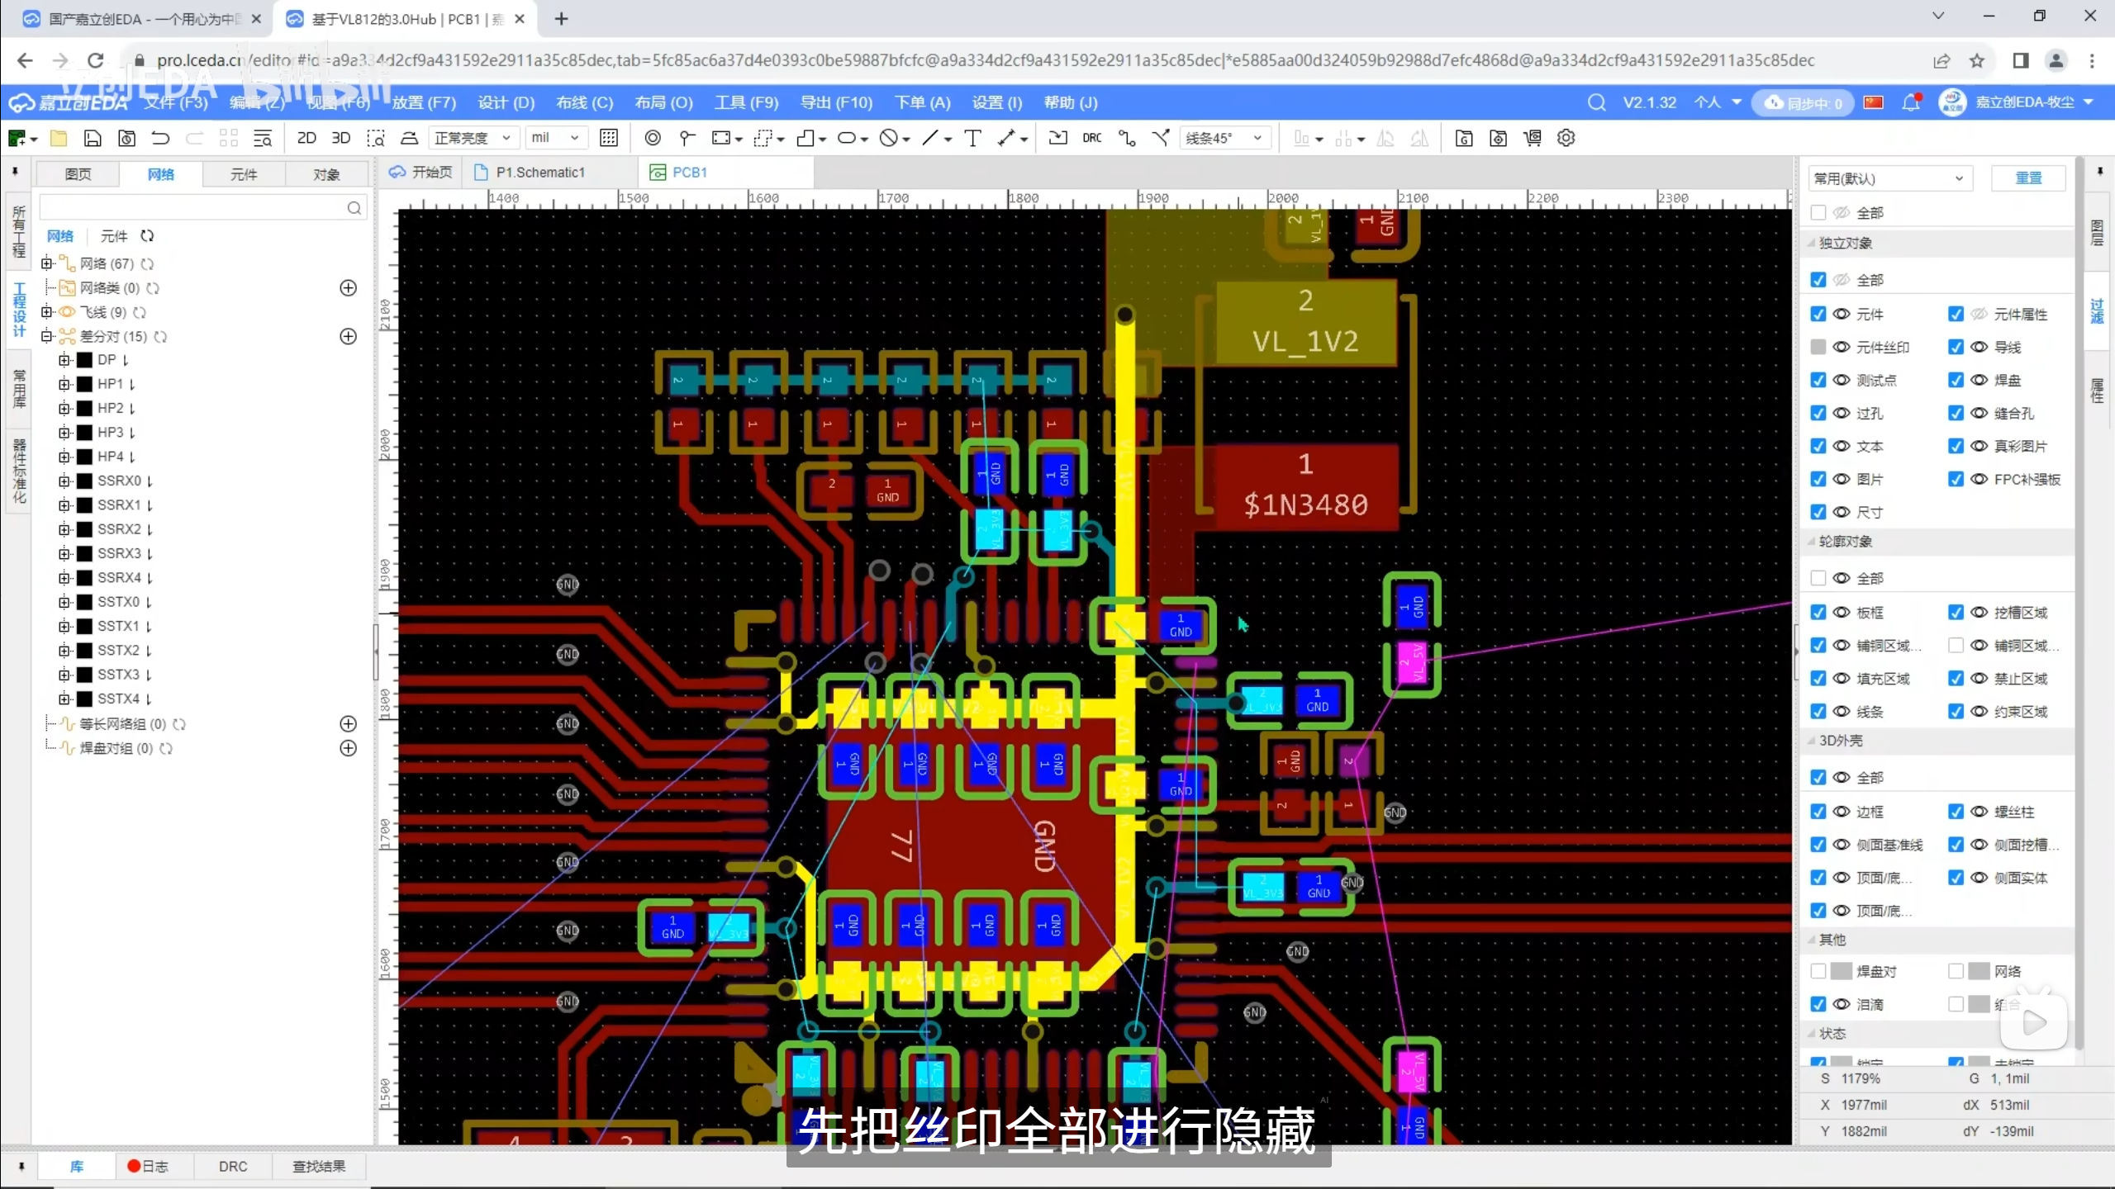Toggle the grid dots display icon
The width and height of the screenshot is (2115, 1189).
click(x=609, y=138)
